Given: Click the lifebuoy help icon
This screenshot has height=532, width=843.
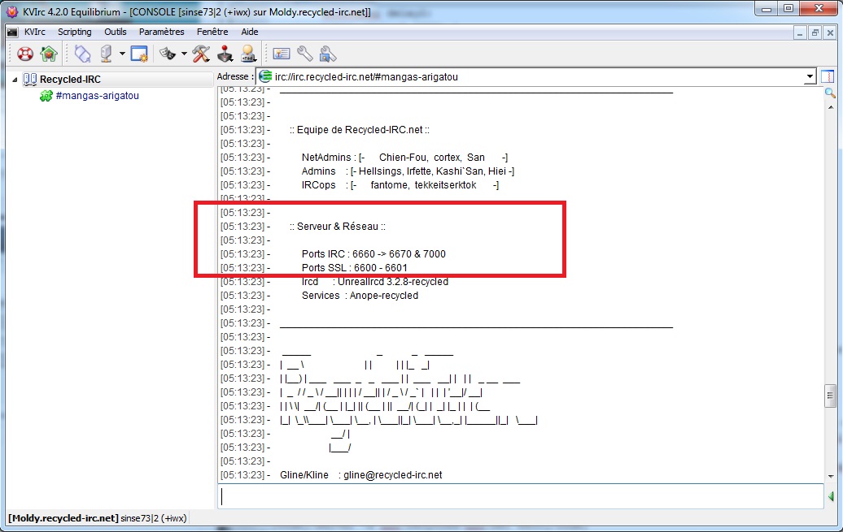Looking at the screenshot, I should point(25,54).
